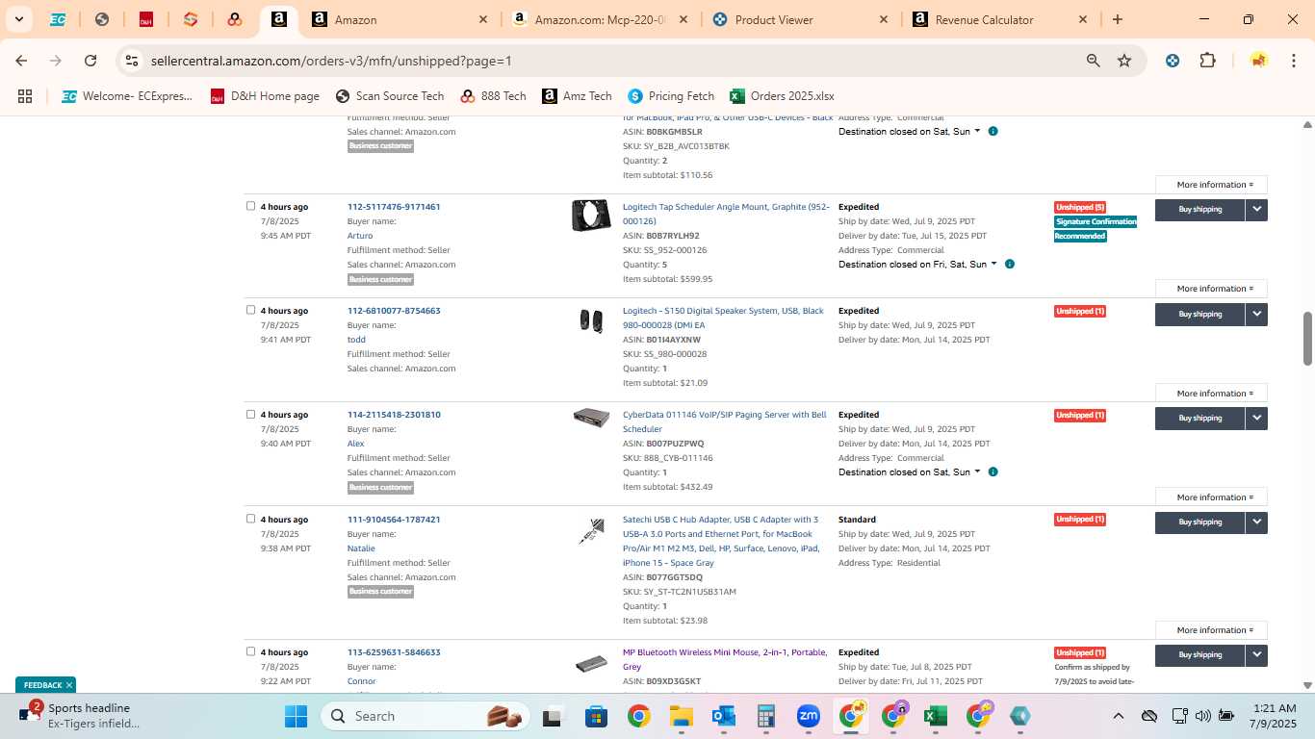The image size is (1315, 739).
Task: Click the zoom magnifier icon in address bar
Action: (1093, 61)
